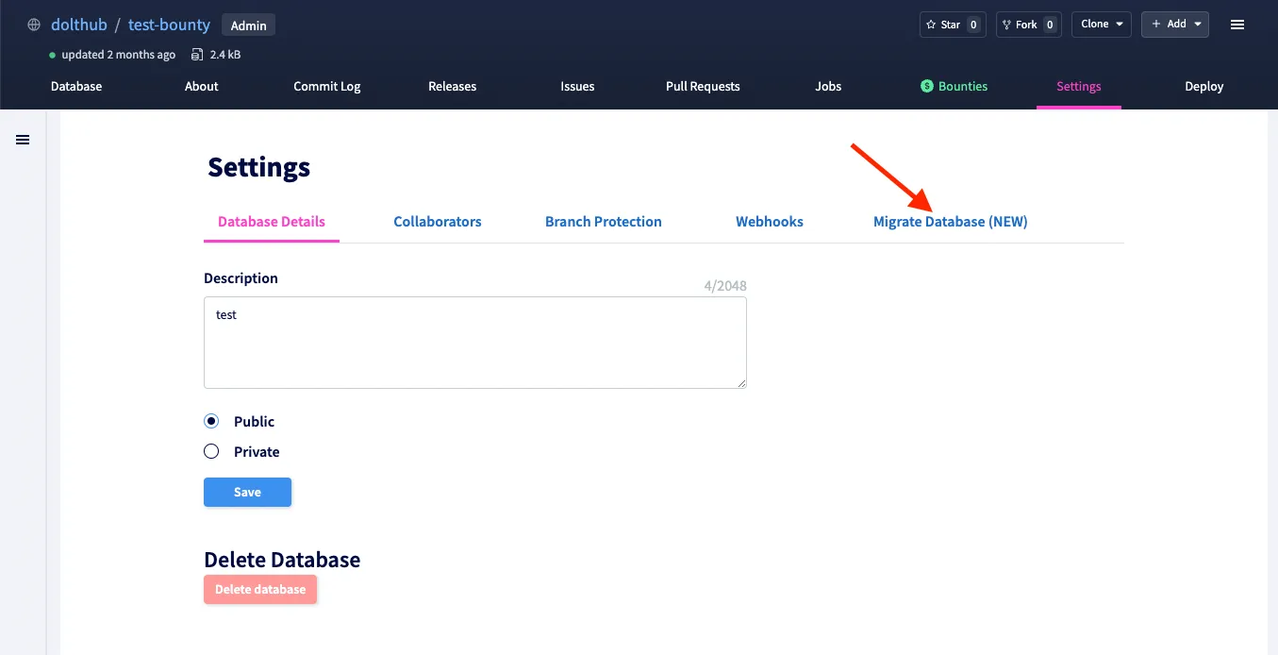This screenshot has width=1278, height=655.
Task: Switch to the Branch Protection tab
Action: [x=603, y=222]
